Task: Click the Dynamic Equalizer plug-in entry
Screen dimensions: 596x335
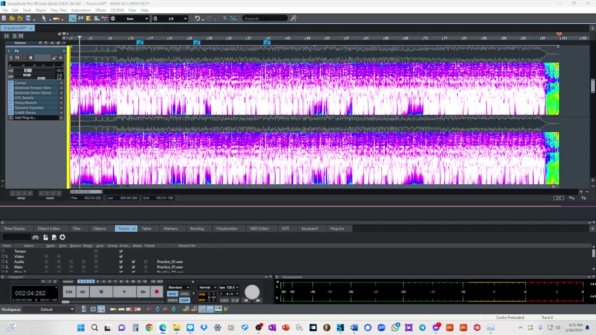Action: click(29, 107)
